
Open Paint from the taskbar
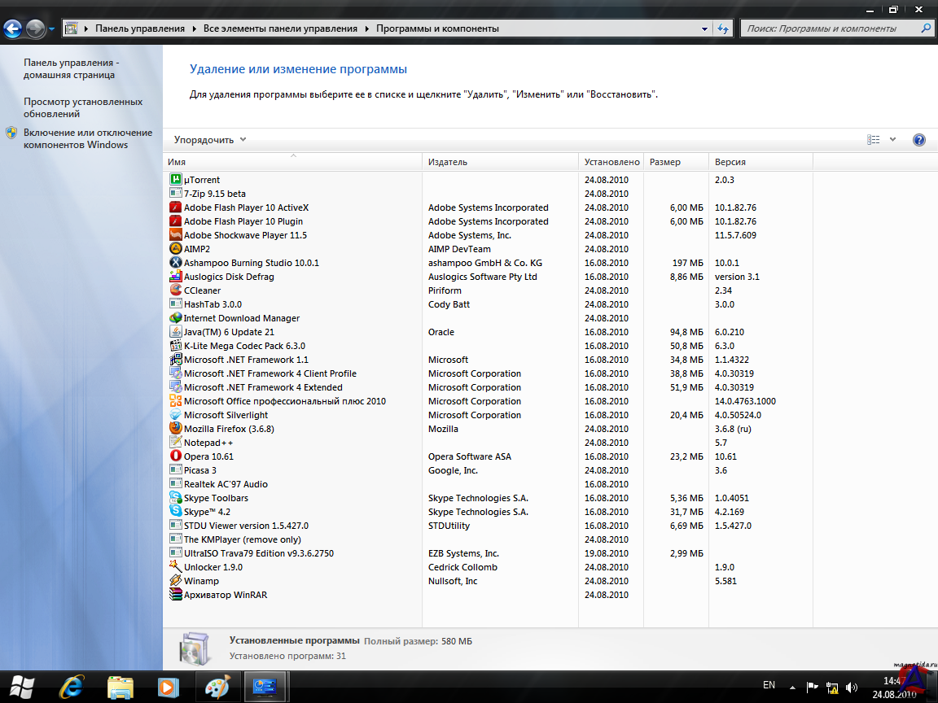217,688
